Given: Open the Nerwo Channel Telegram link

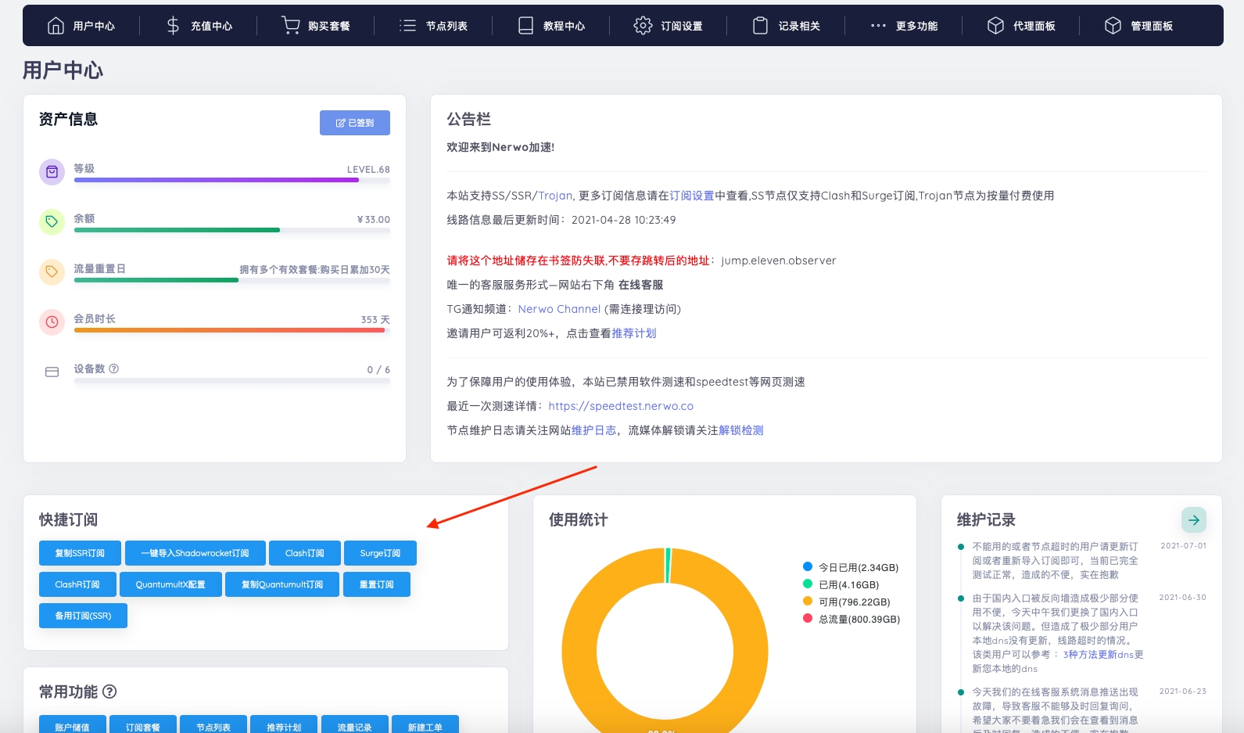Looking at the screenshot, I should pyautogui.click(x=559, y=309).
